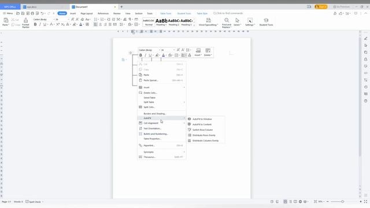Select Distribute Columns Evenly
370x208 pixels.
pos(206,141)
